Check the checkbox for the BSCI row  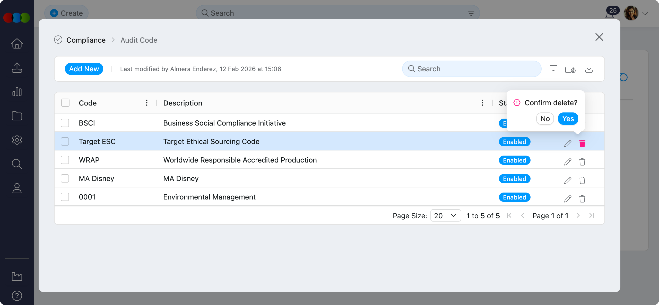tap(65, 123)
